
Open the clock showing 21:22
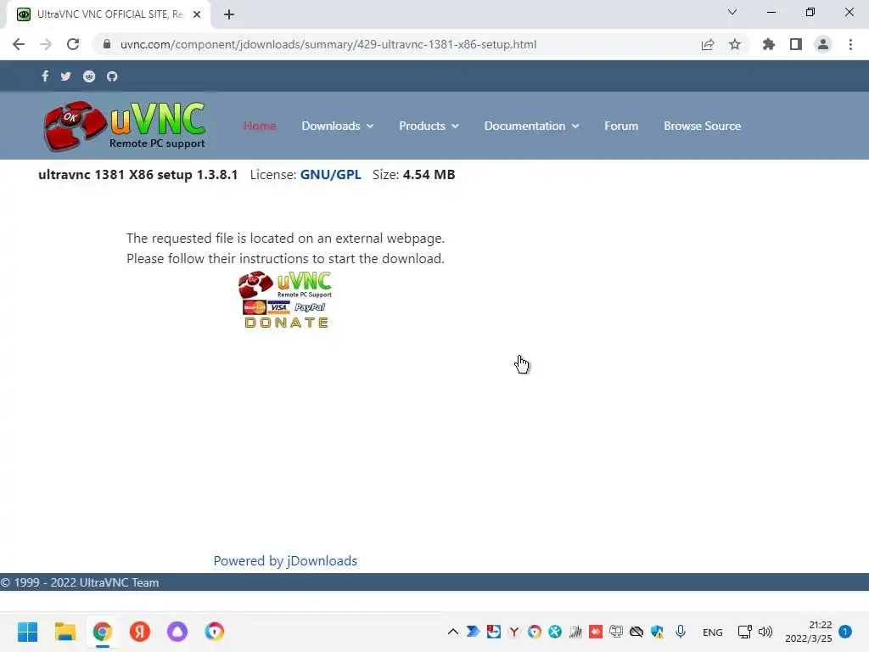pos(809,632)
